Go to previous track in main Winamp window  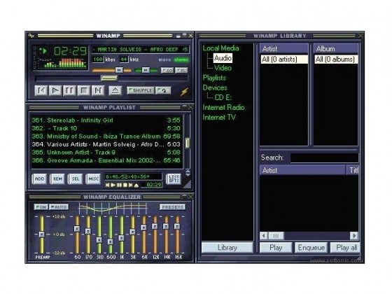41,90
